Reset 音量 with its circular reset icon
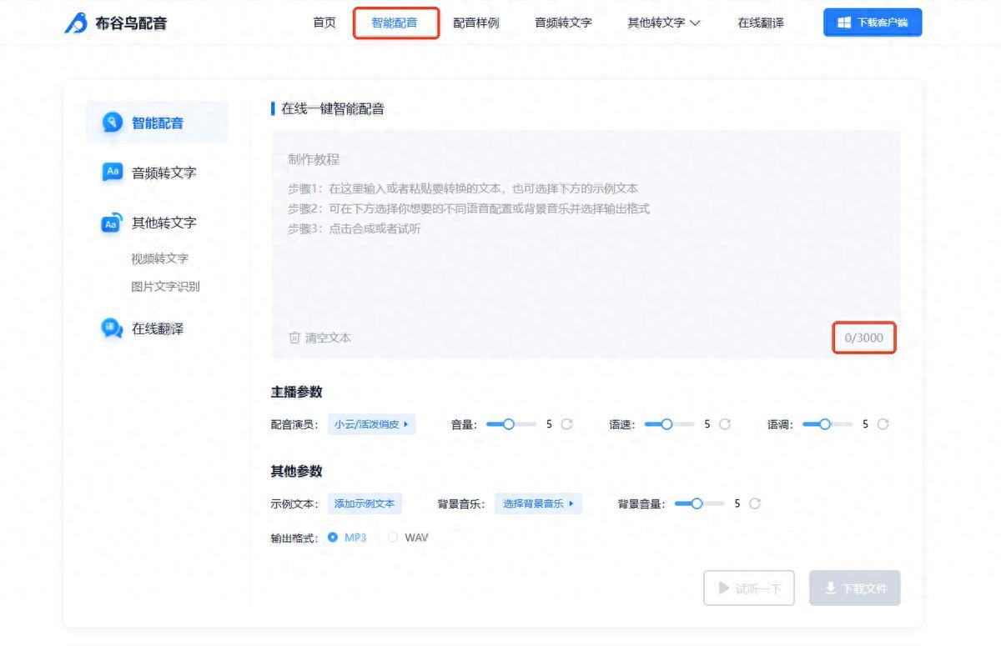Screen dimensions: 1001x646 pos(567,424)
